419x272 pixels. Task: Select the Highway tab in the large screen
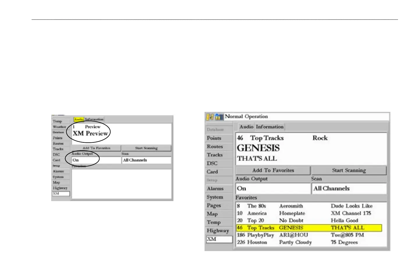(x=219, y=231)
